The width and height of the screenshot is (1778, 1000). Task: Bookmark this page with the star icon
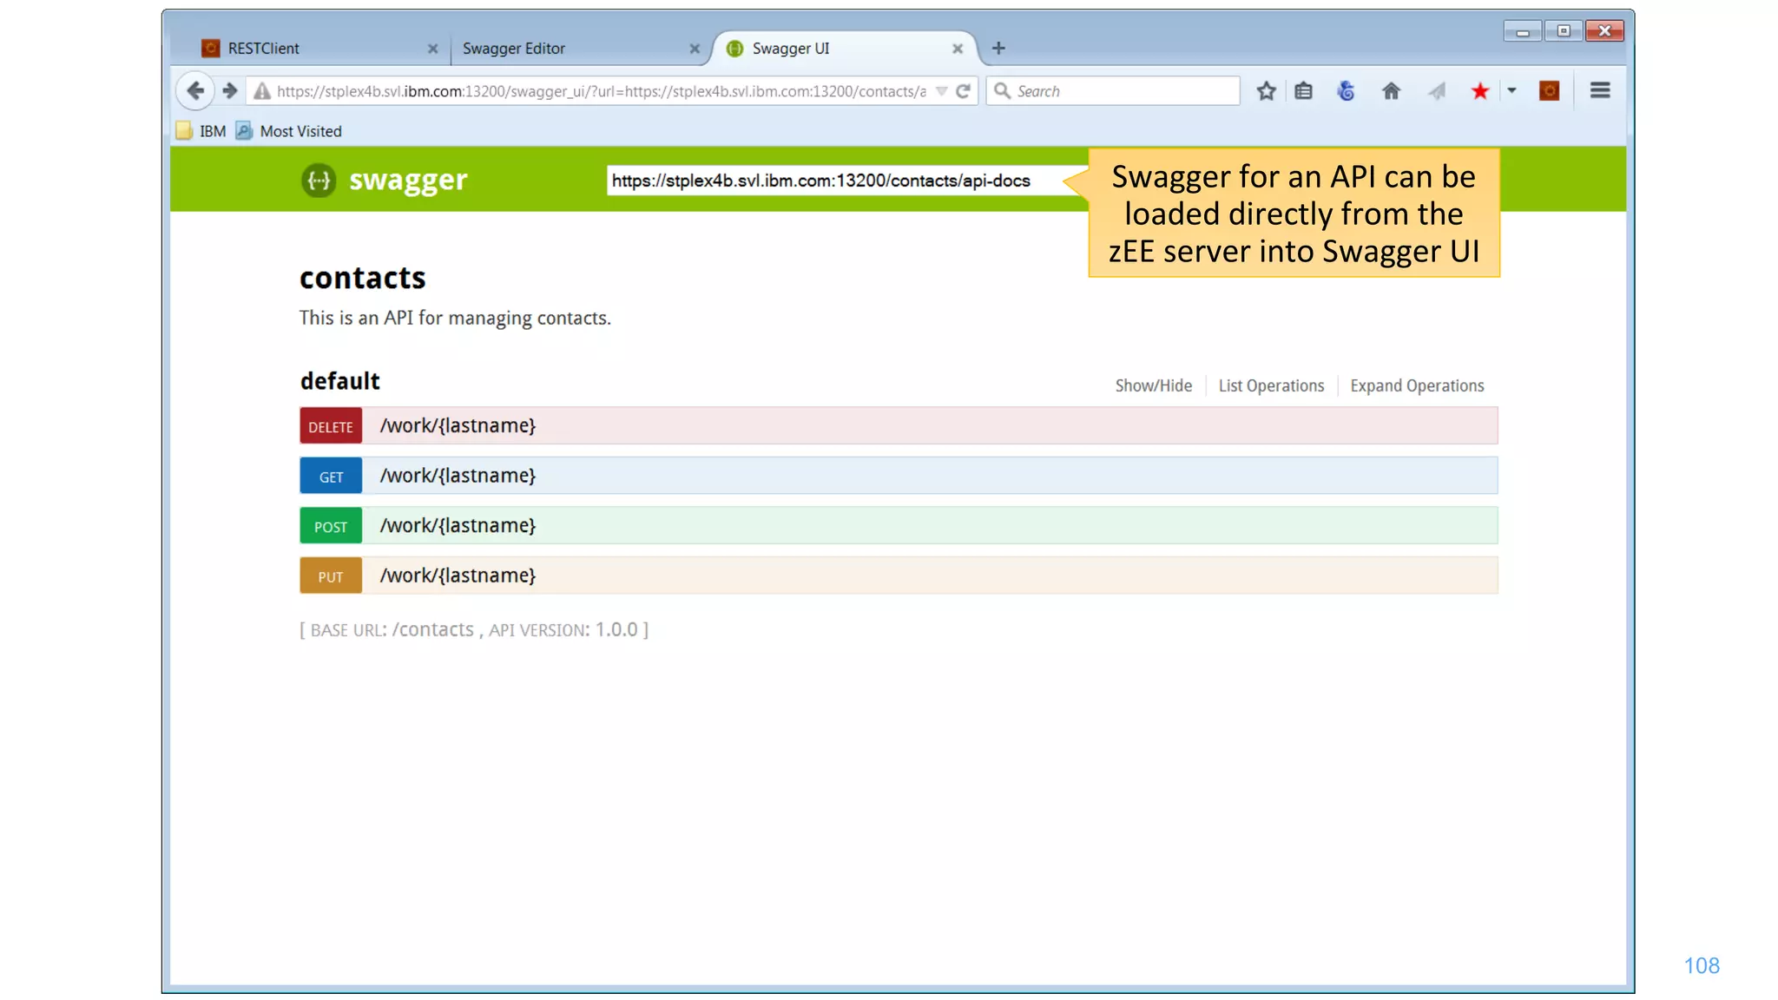1266,90
